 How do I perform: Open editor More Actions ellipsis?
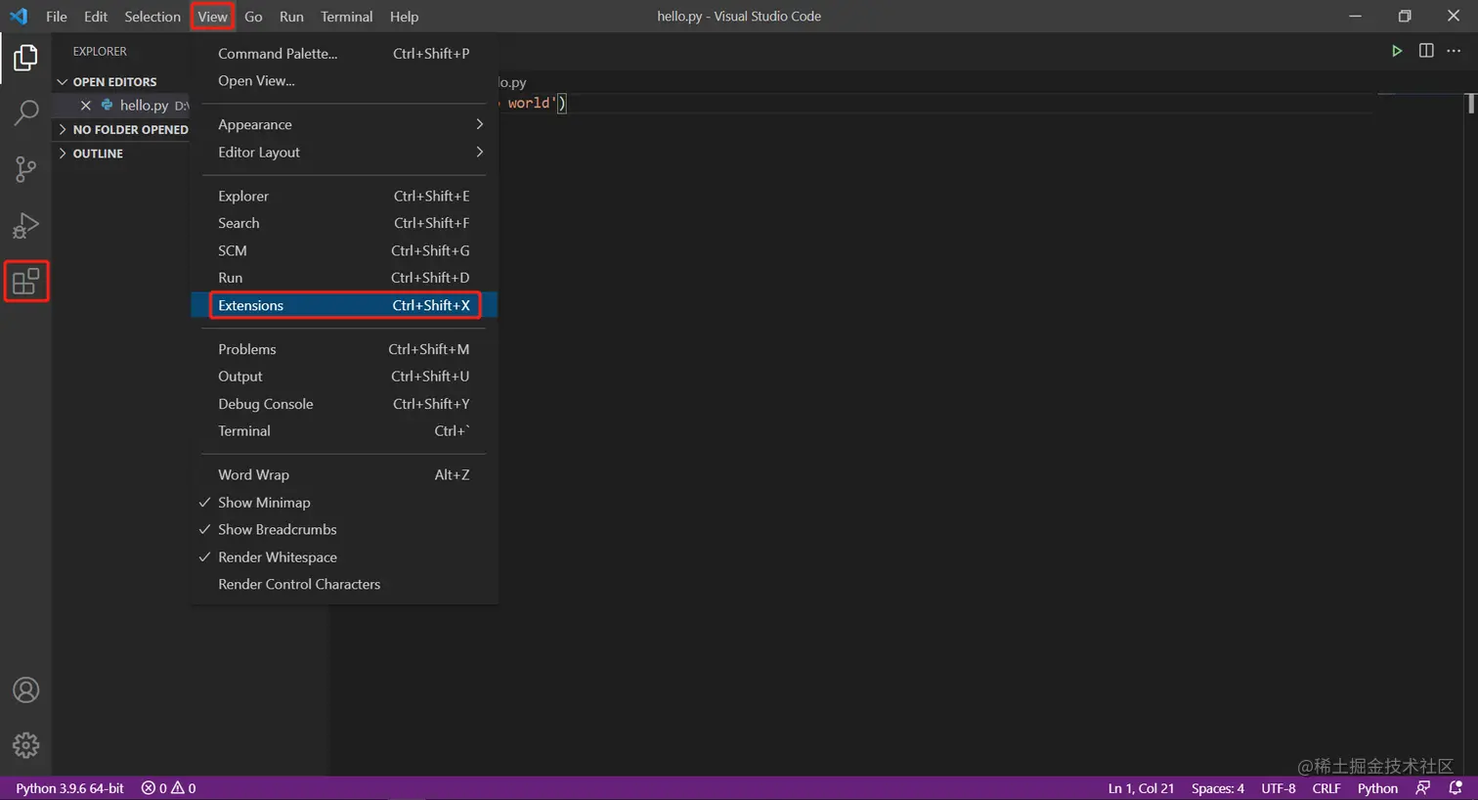pos(1454,51)
